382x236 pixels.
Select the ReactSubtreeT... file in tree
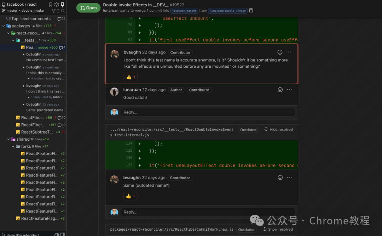[x=37, y=132]
